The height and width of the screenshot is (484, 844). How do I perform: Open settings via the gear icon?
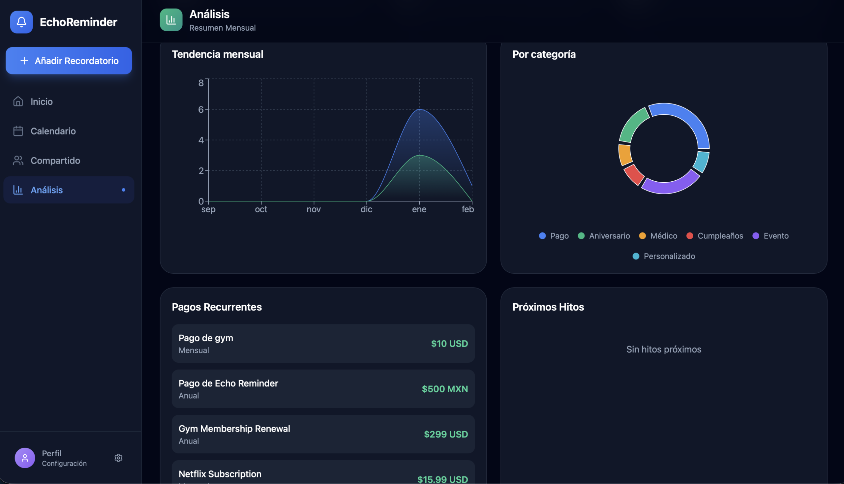118,458
